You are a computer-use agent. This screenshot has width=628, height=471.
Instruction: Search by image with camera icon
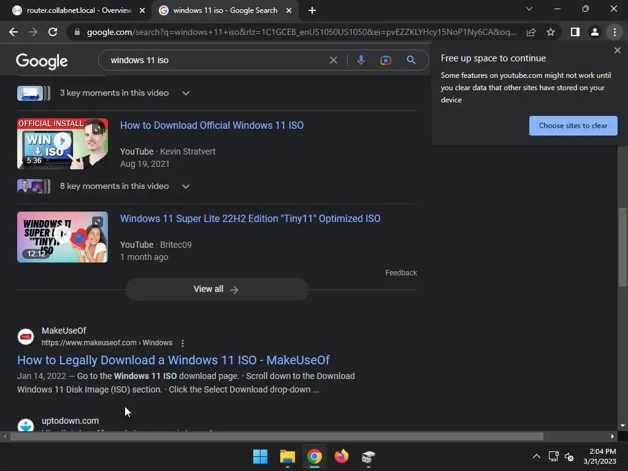click(x=385, y=60)
